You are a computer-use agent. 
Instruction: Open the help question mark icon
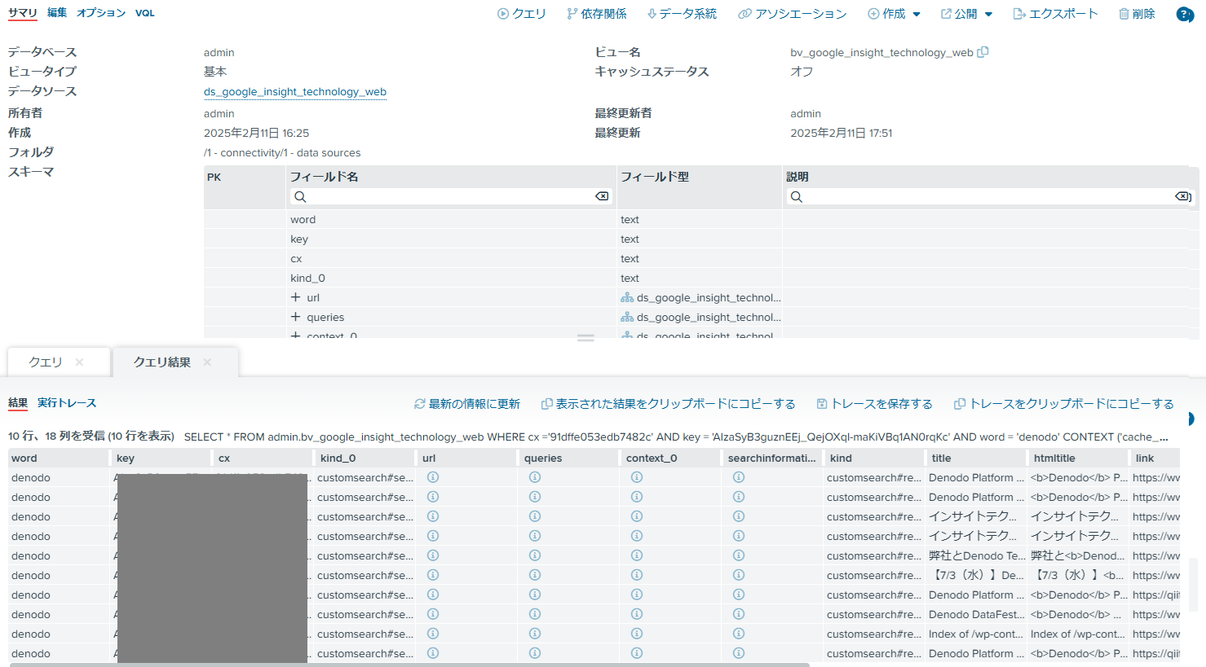click(x=1184, y=14)
